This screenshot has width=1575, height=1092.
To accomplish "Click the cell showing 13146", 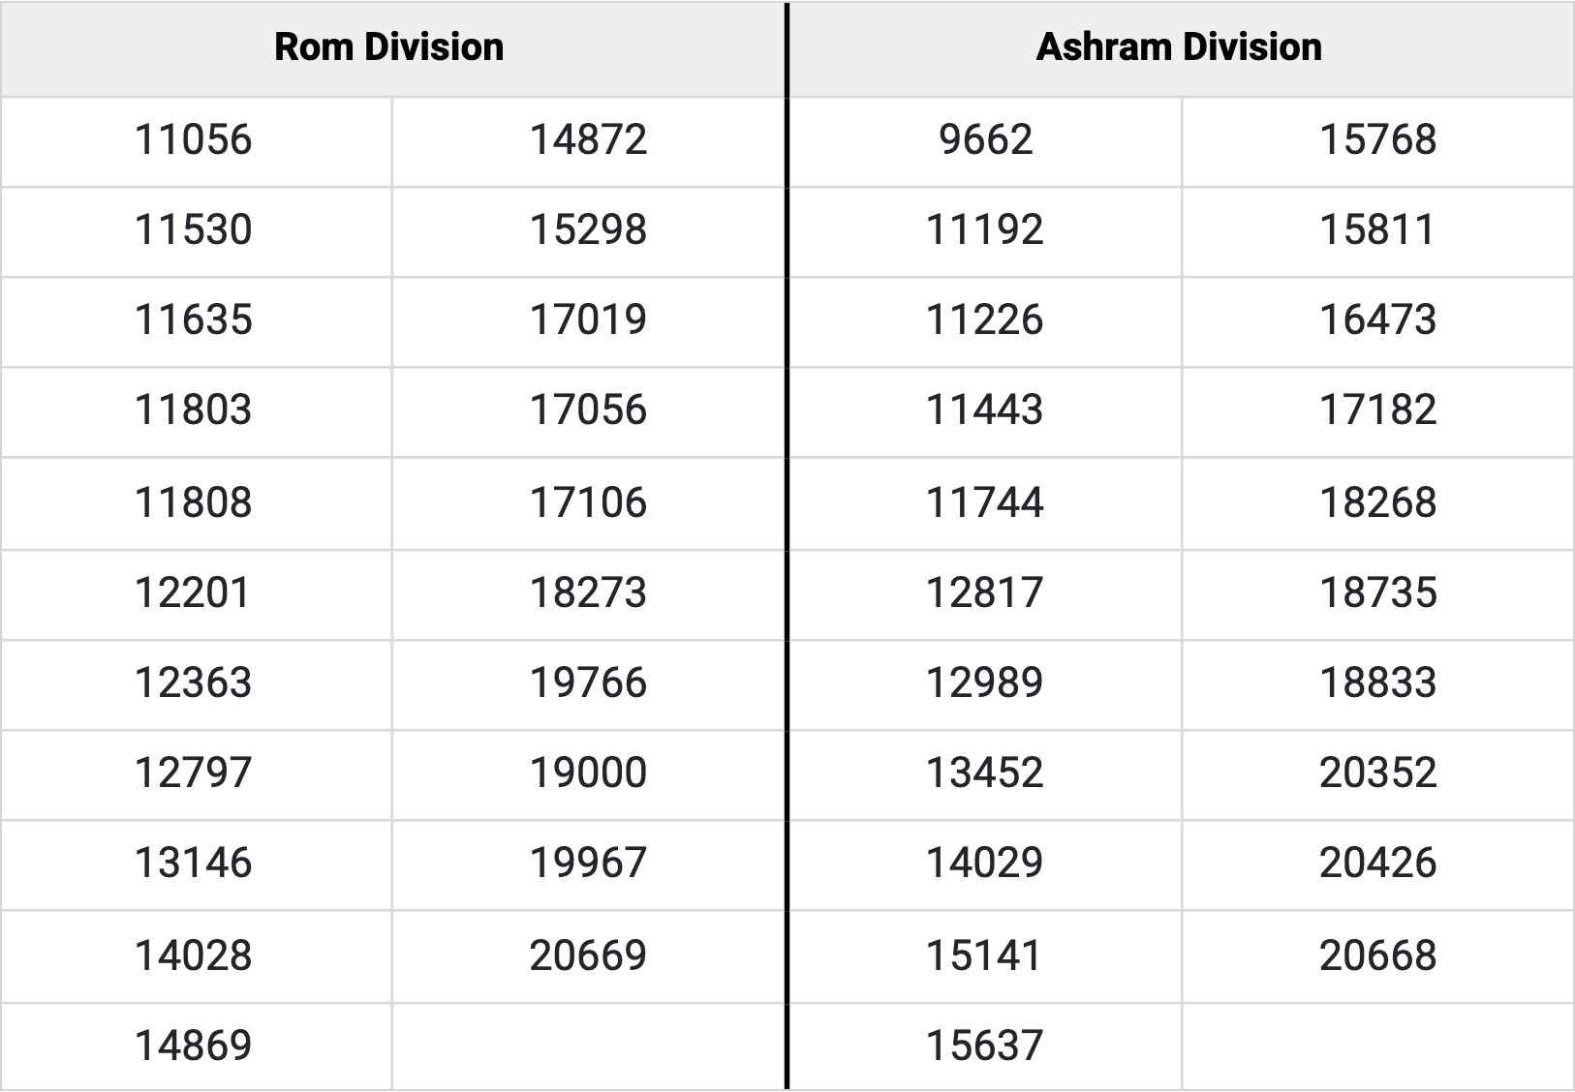I will [196, 865].
